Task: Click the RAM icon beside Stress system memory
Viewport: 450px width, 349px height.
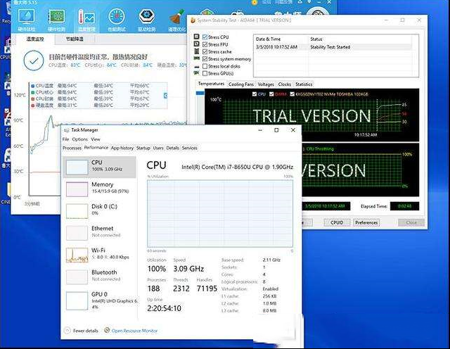Action: pos(197,58)
